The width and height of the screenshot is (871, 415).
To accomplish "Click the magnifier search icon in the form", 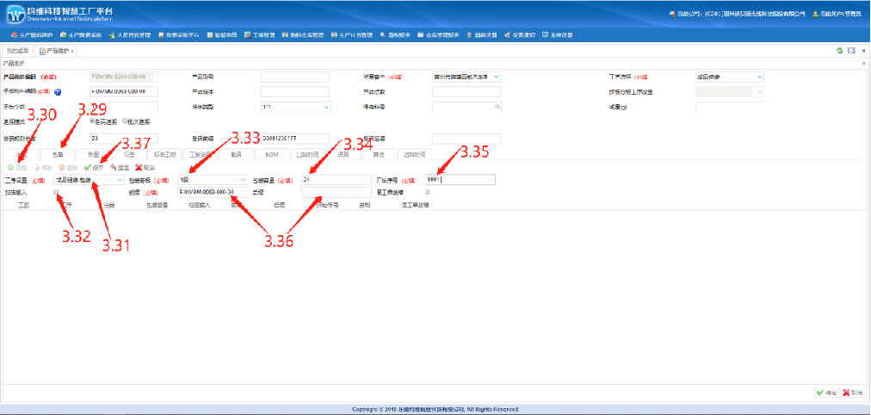I will point(497,107).
